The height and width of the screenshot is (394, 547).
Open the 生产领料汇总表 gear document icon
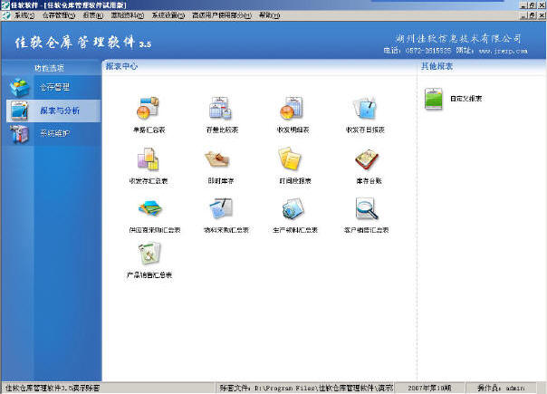click(x=293, y=208)
